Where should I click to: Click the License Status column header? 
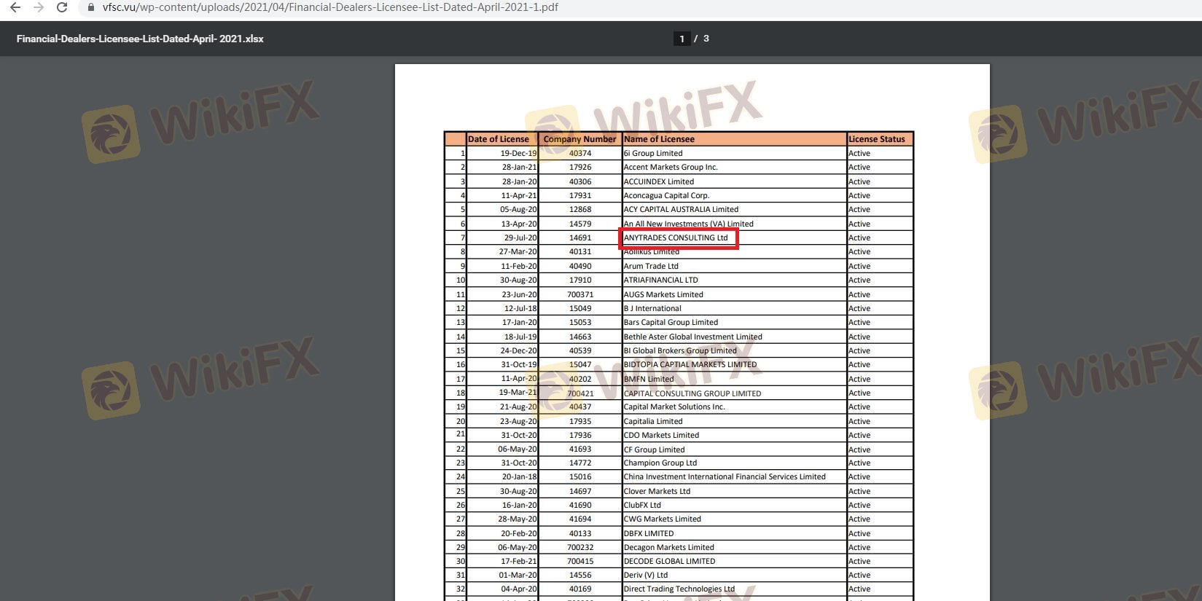[876, 139]
